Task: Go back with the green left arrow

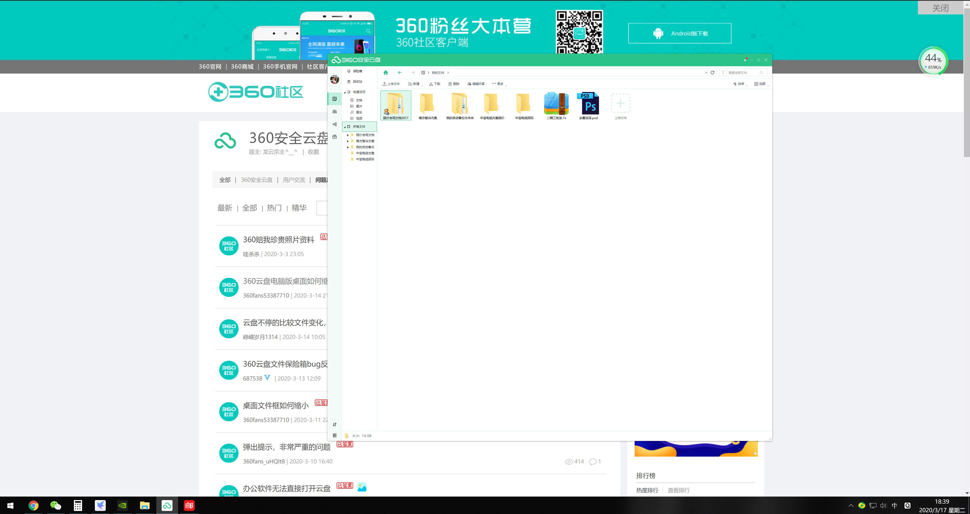Action: point(400,73)
